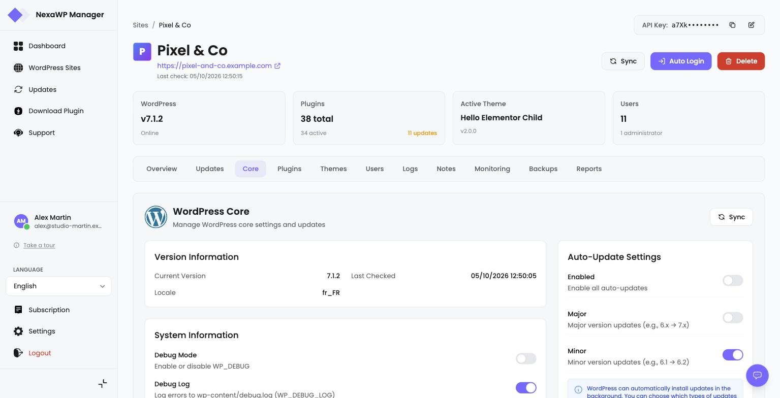Click the masked API key value
The width and height of the screenshot is (780, 398).
point(695,25)
